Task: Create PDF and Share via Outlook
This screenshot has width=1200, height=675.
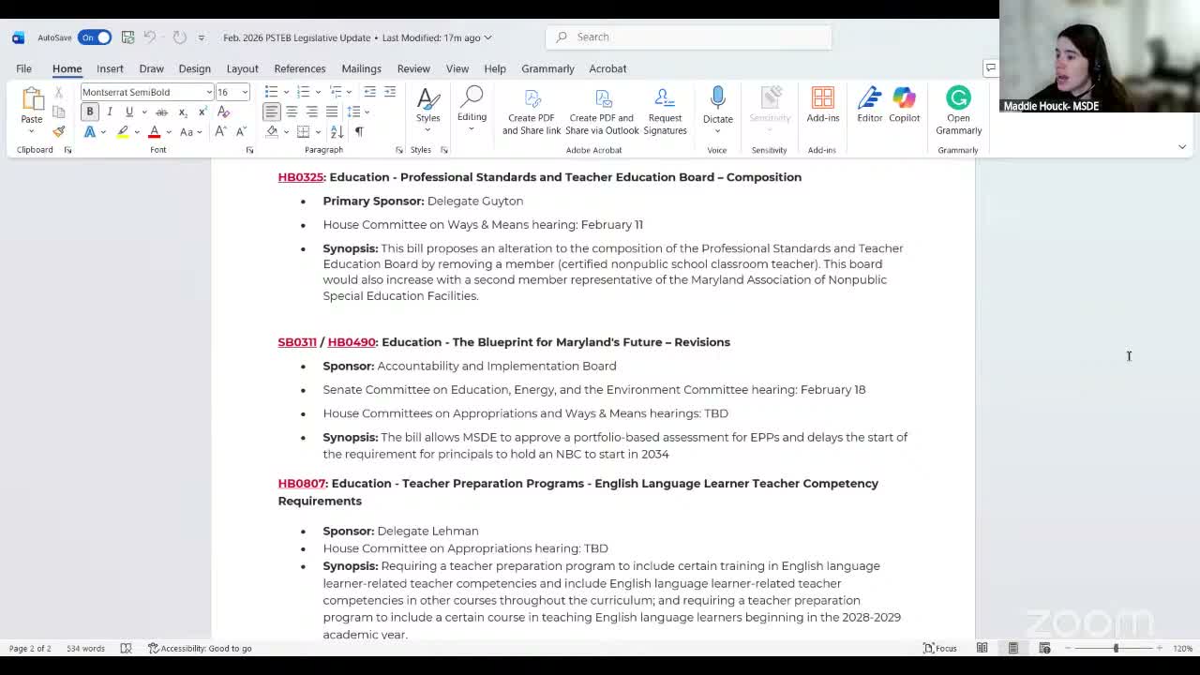Action: 602,111
